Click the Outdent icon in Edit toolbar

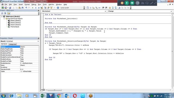(106, 8)
